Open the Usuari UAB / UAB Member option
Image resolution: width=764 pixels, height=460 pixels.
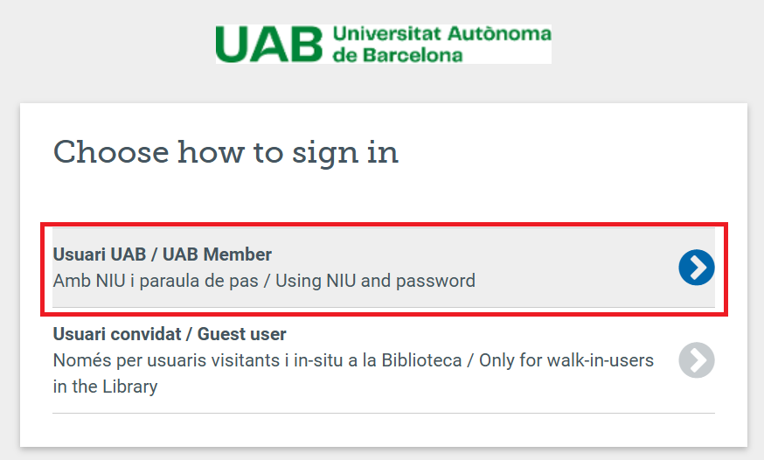384,268
